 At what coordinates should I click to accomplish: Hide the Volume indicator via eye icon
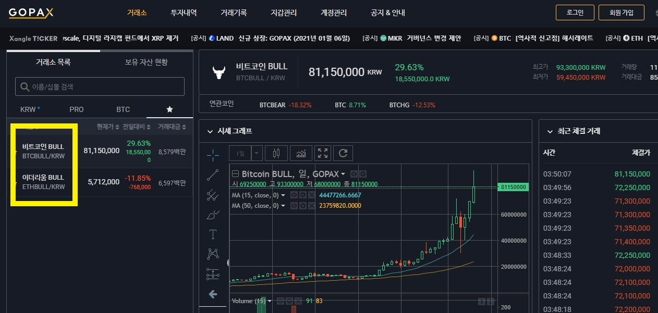(x=279, y=301)
